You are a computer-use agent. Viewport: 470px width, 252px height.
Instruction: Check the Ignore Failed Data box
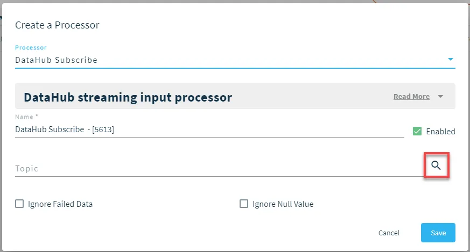click(19, 204)
